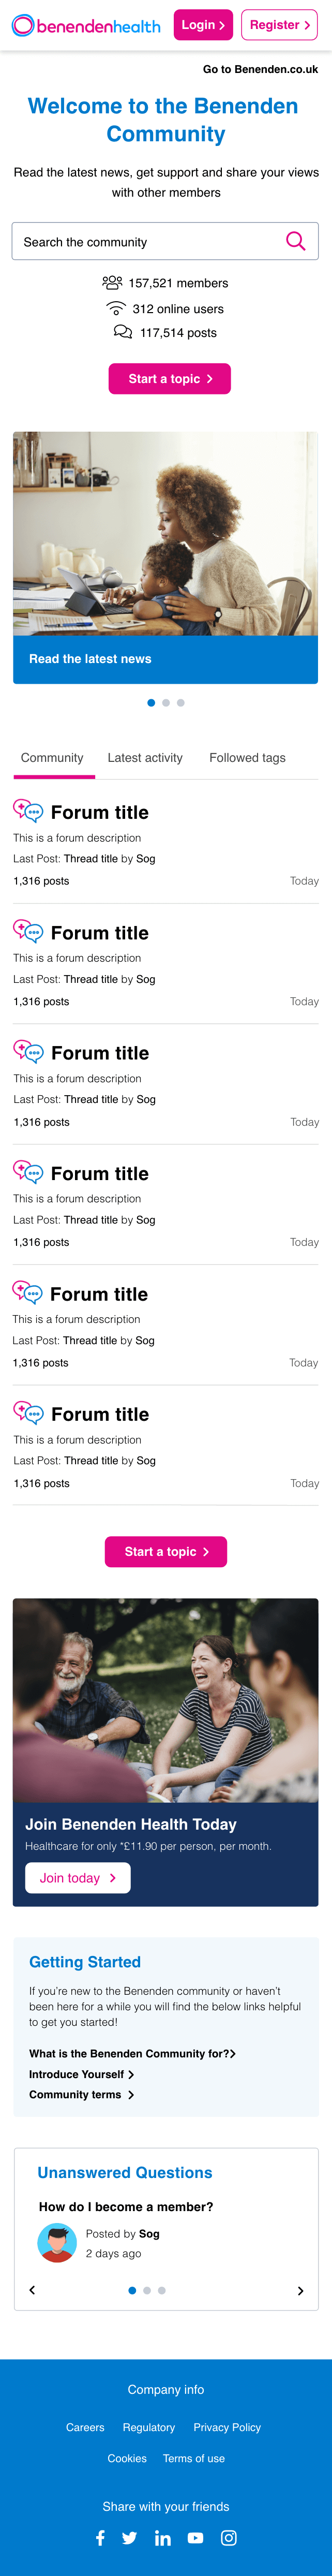Image resolution: width=332 pixels, height=2576 pixels.
Task: Open LinkedIn share icon in footer
Action: (x=162, y=2537)
